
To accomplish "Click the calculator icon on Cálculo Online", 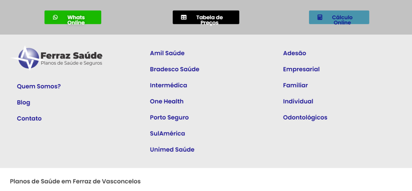I will tap(320, 17).
